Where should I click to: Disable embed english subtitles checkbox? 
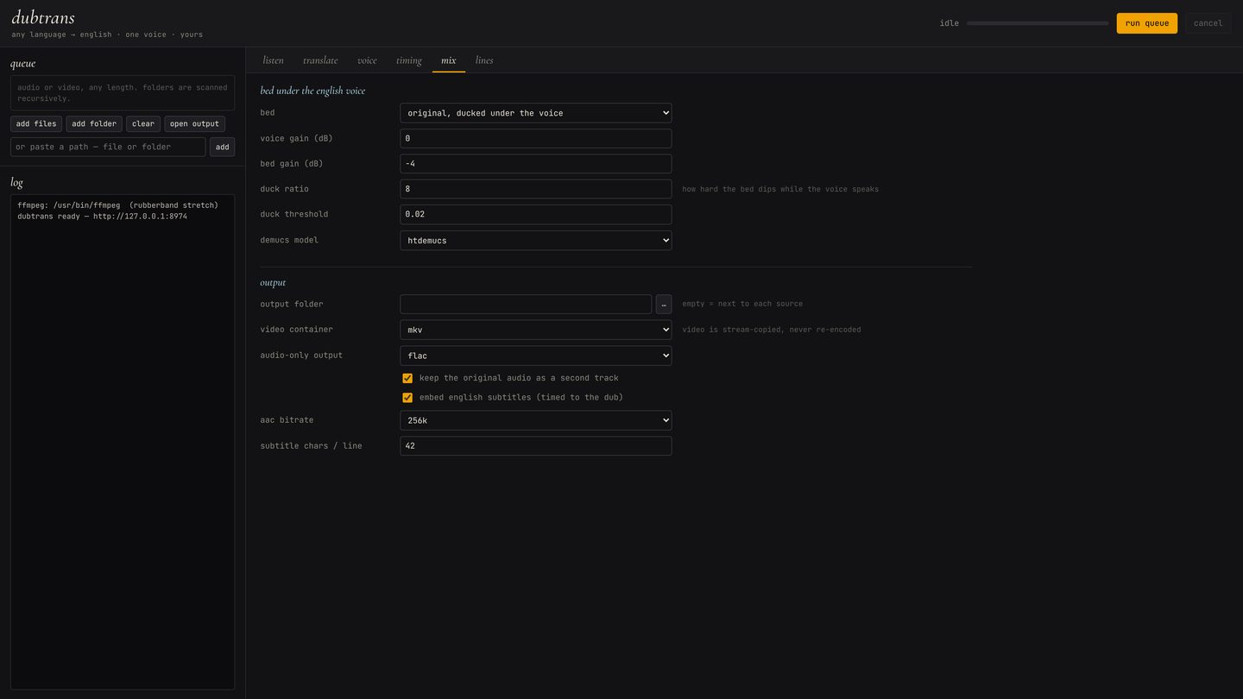(x=407, y=398)
